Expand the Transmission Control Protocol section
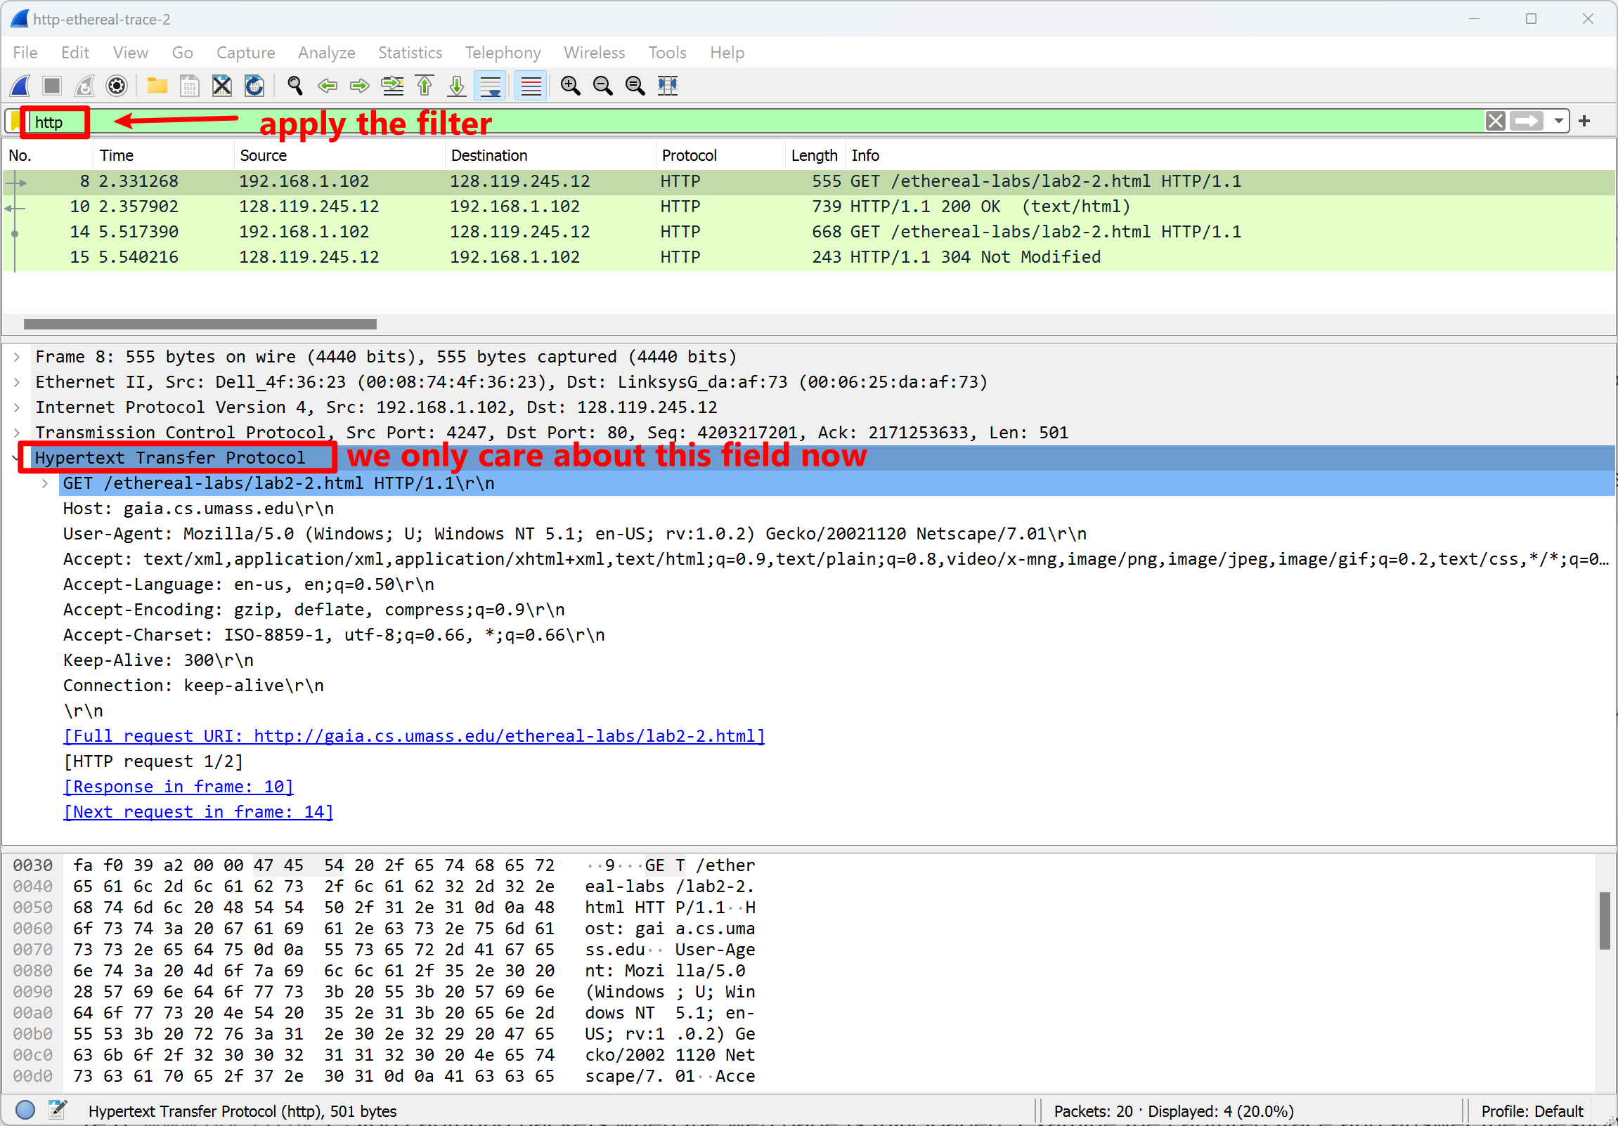1618x1126 pixels. (x=15, y=432)
